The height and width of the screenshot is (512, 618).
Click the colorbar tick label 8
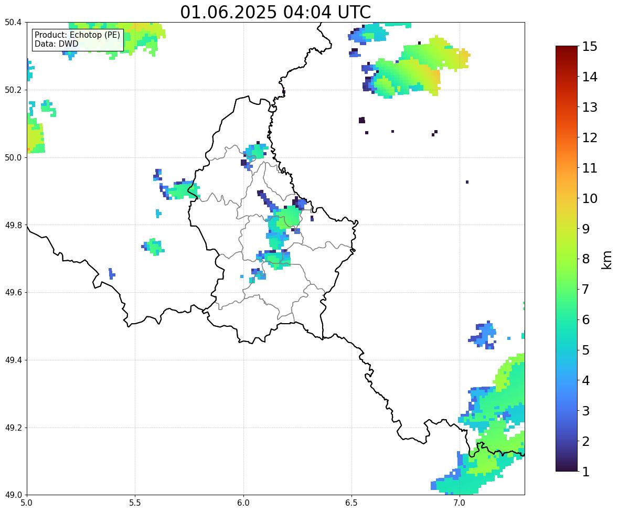coord(585,259)
